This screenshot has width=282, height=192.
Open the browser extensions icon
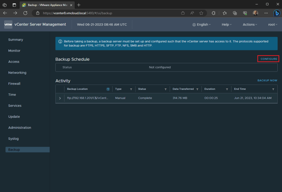pos(213,13)
